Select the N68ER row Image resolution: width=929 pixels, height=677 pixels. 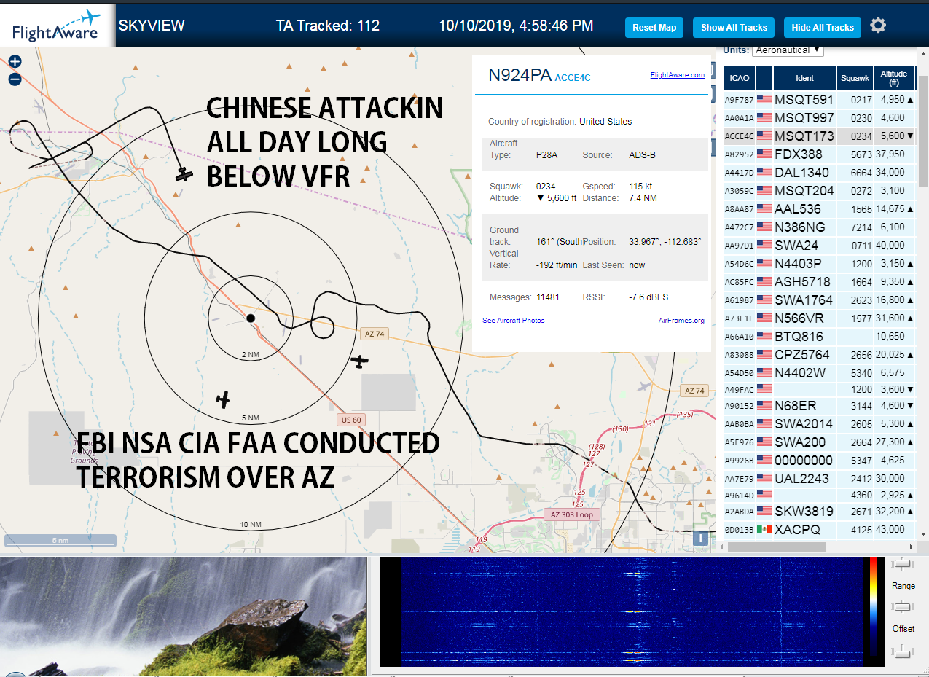(819, 405)
